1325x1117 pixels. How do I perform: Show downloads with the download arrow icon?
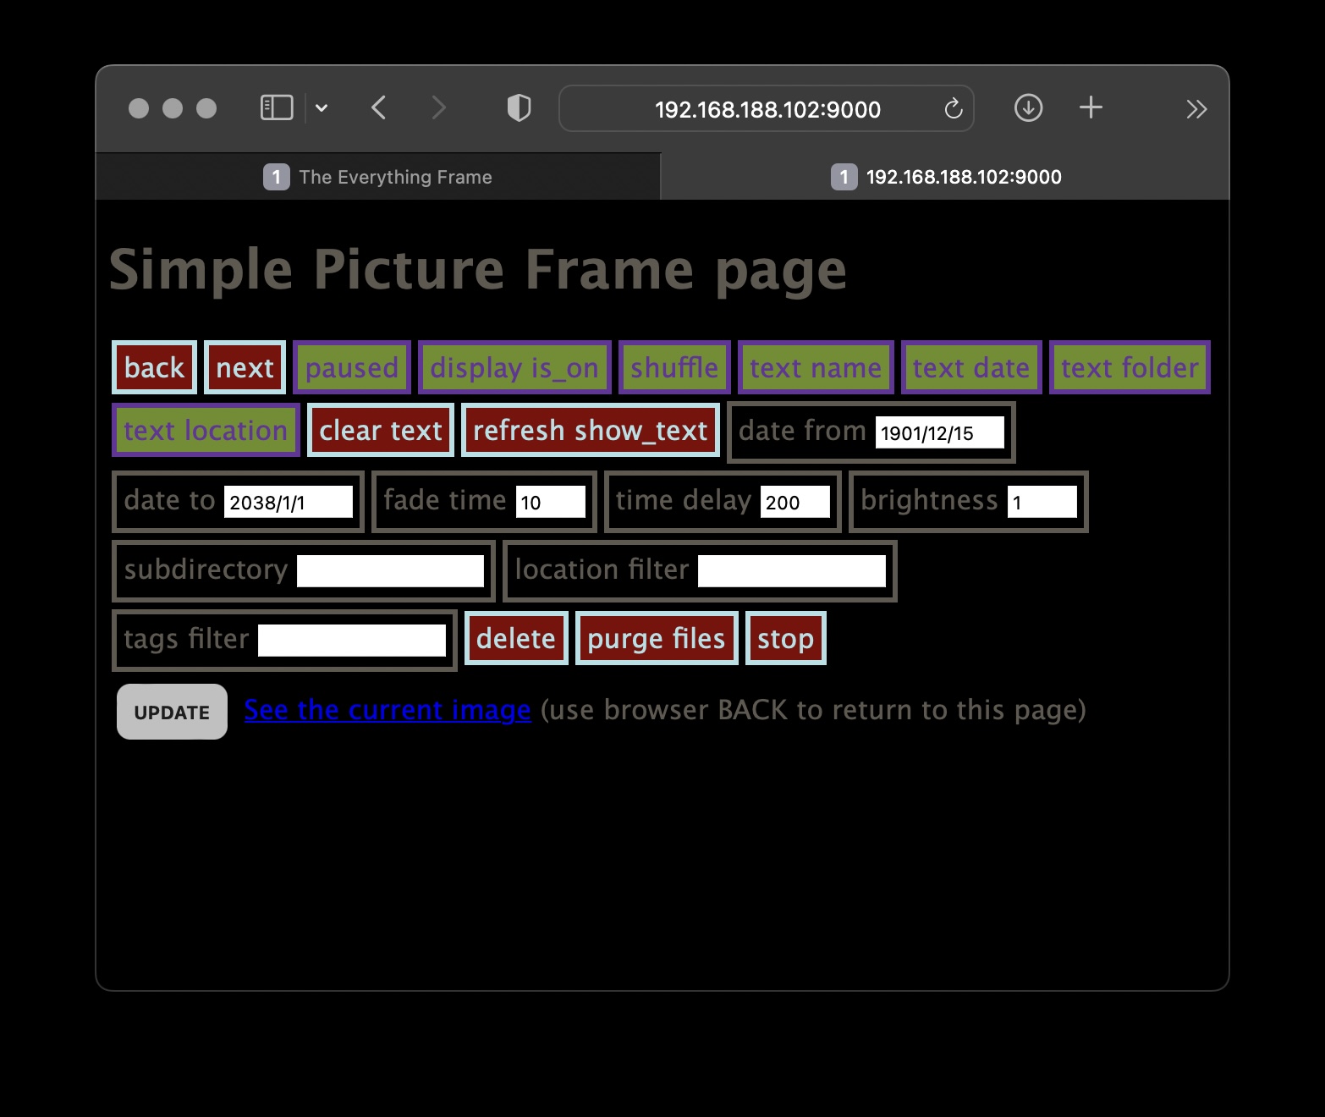[1028, 108]
